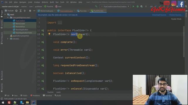The height and width of the screenshot is (105, 188).
Task: Click gutter icon beside requestedFromDownstream() line 21
Action: [x=43, y=65]
